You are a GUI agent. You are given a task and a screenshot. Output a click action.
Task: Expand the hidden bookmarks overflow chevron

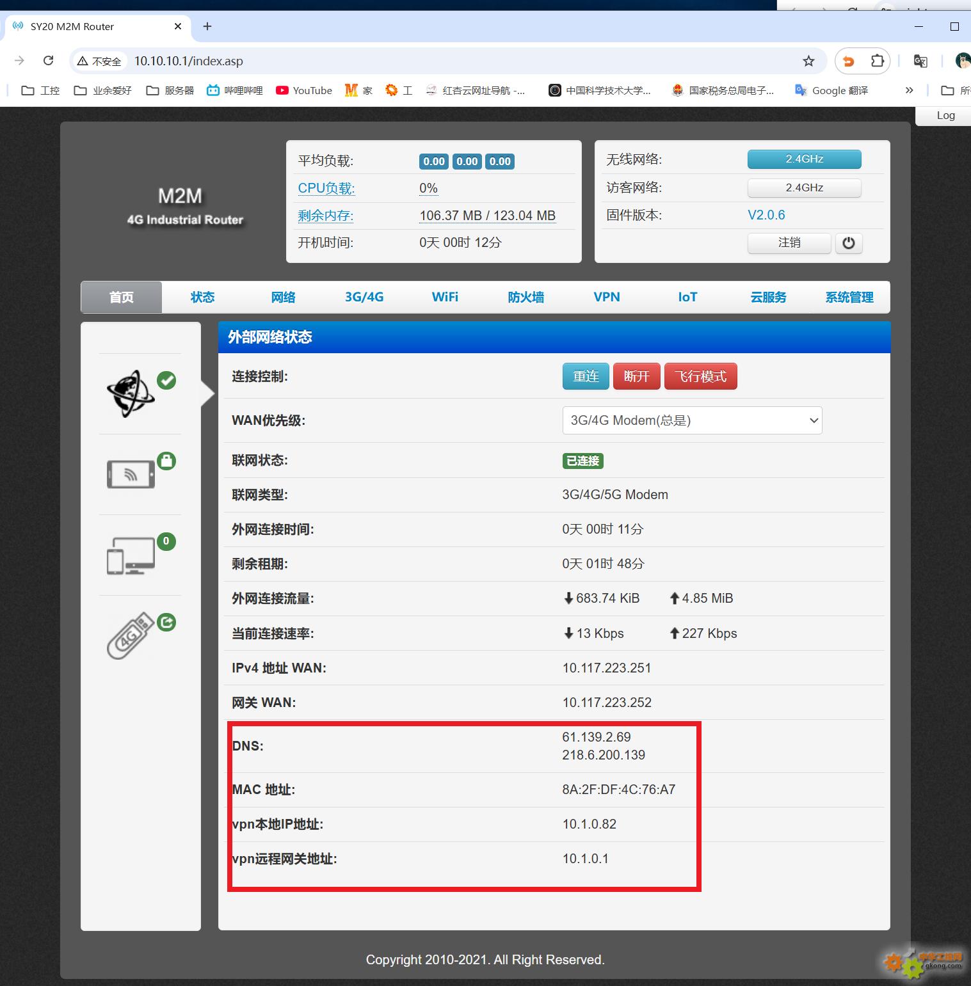tap(909, 90)
